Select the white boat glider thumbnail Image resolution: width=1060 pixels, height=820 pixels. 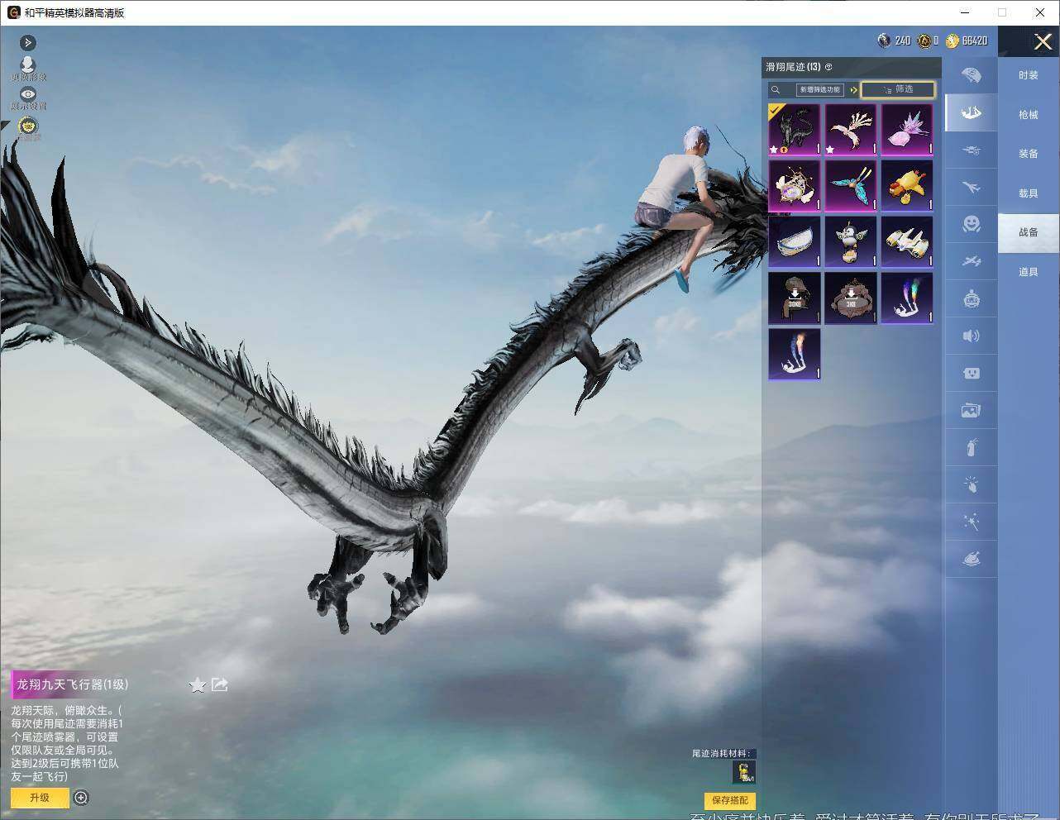click(795, 241)
